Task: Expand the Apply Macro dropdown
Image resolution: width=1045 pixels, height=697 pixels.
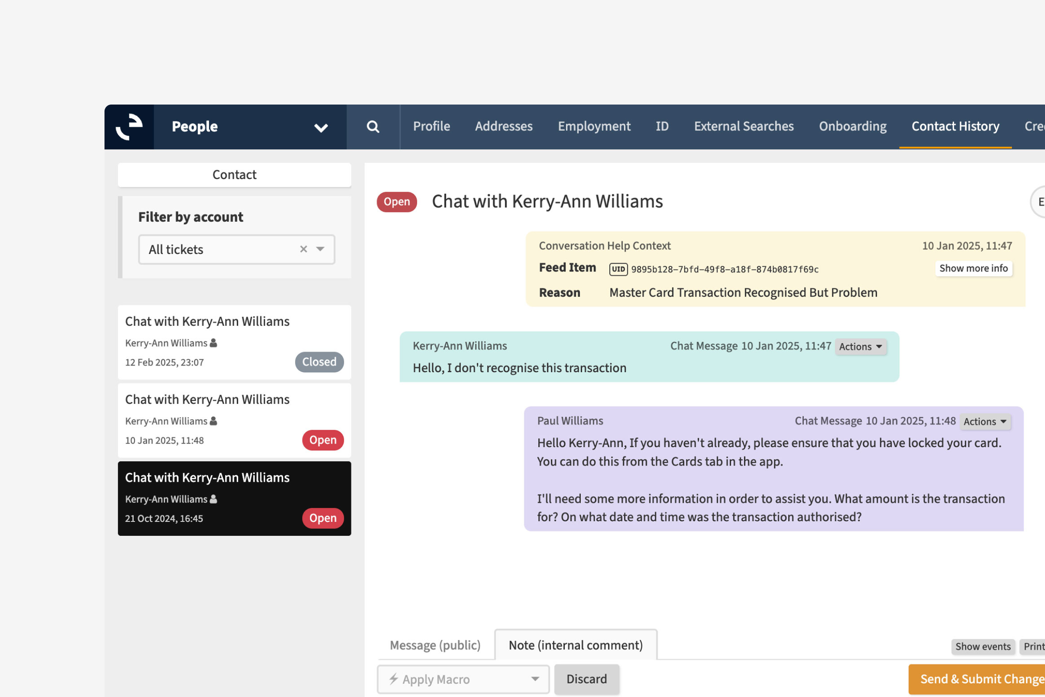Action: click(x=535, y=679)
